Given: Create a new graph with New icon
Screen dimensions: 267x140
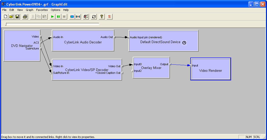Looking at the screenshot, I should pyautogui.click(x=5, y=16).
